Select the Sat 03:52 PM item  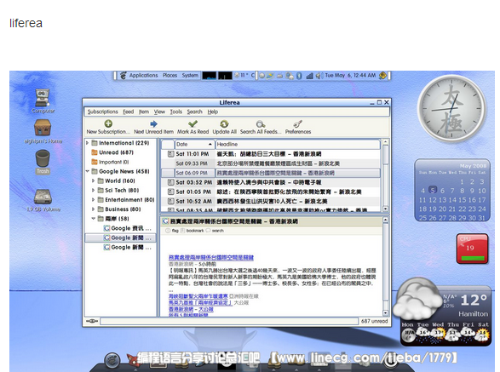pyautogui.click(x=271, y=182)
